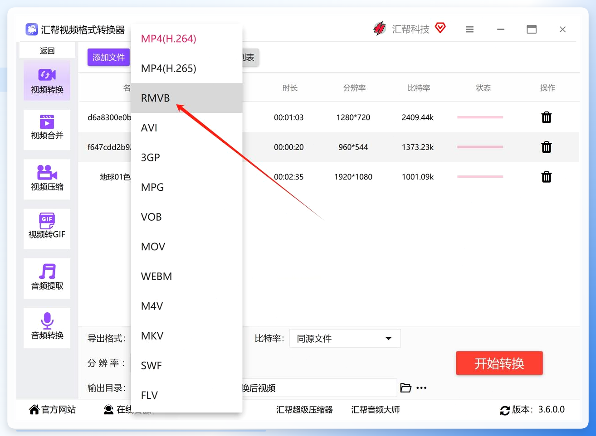The width and height of the screenshot is (596, 436).
Task: Check for updates via 版本 refresh icon
Action: coord(505,410)
